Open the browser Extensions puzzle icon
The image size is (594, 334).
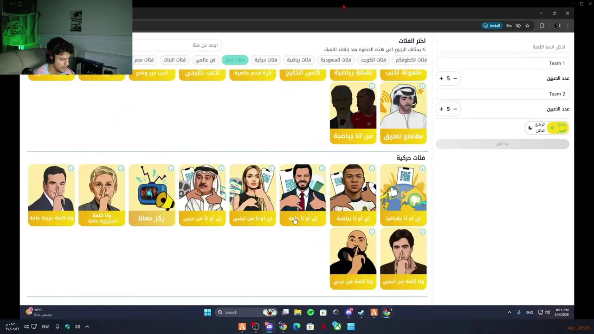[x=542, y=26]
